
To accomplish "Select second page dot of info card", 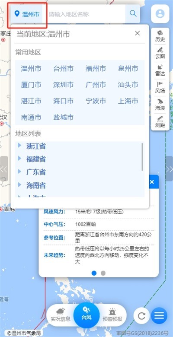I will click(x=103, y=273).
